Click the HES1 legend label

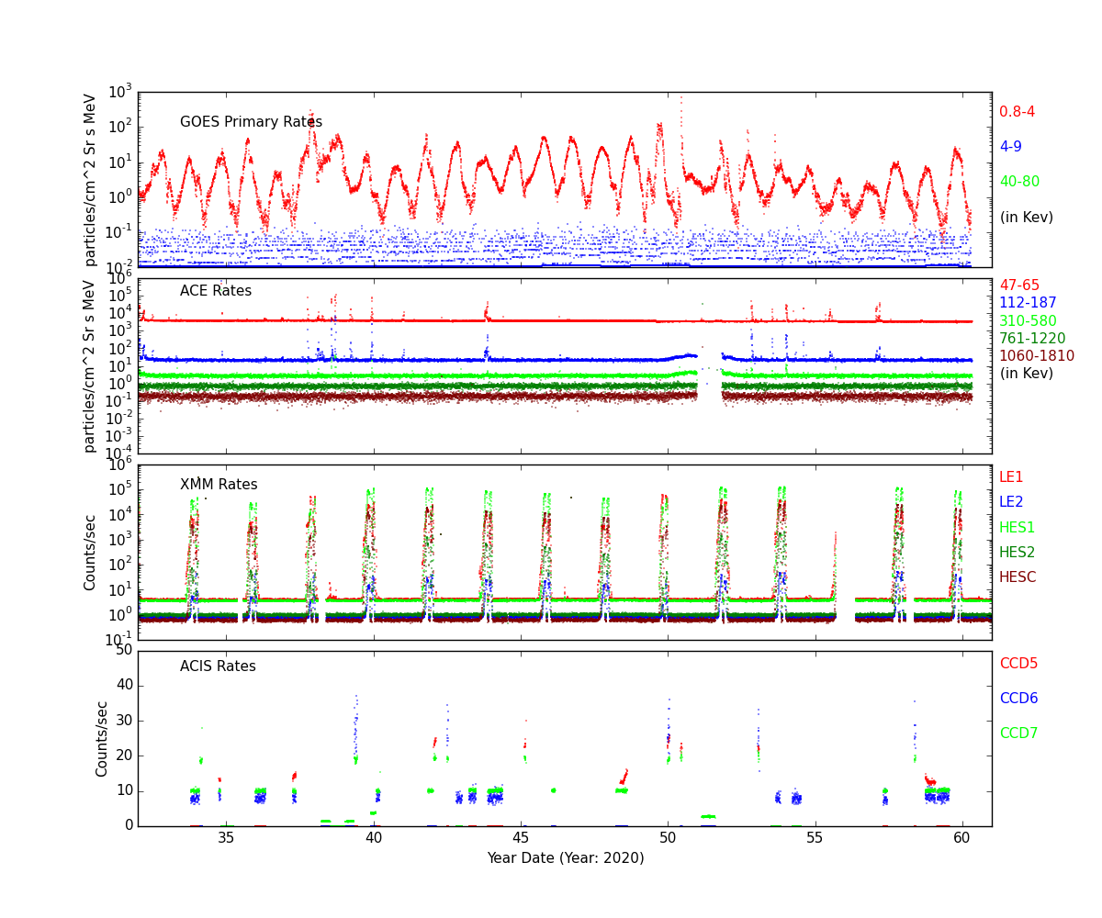[x=1017, y=528]
